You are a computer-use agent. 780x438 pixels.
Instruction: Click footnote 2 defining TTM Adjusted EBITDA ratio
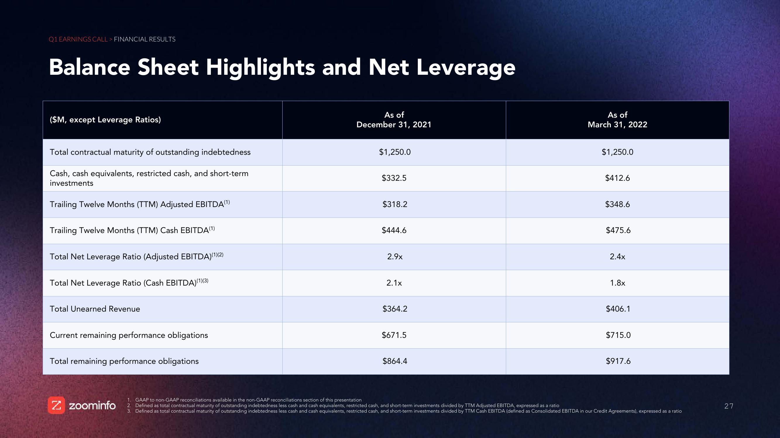click(x=343, y=406)
